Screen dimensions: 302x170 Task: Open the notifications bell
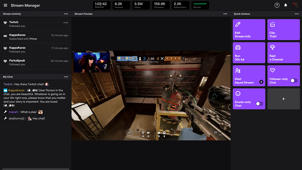click(x=286, y=5)
